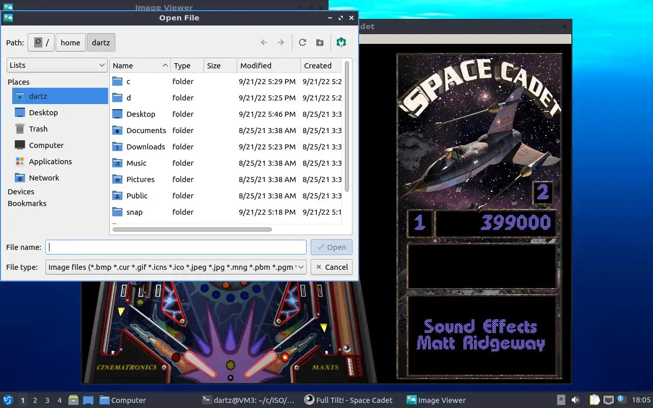This screenshot has width=653, height=408.
Task: Click '9/21/22 5:46 PM' modified date
Action: coord(267,114)
